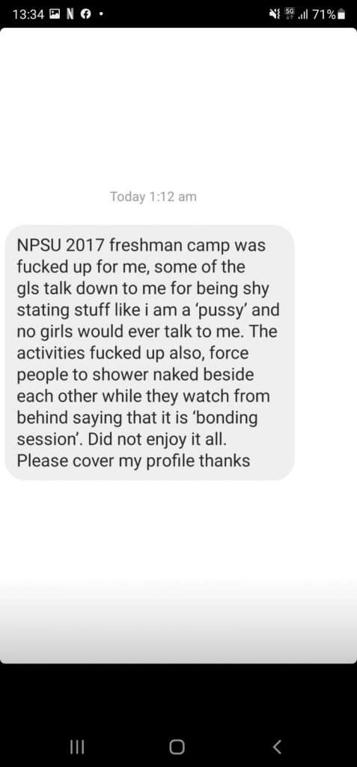Tap the 13:34 clock in status bar
The height and width of the screenshot is (767, 357).
28,15
